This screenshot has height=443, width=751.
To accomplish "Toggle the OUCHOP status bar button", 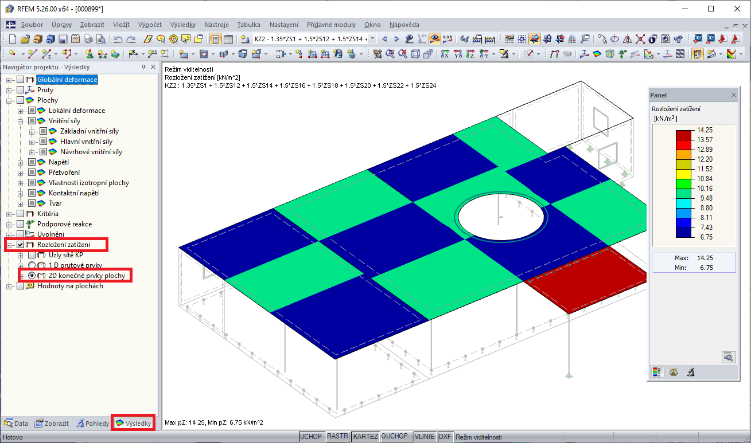I will 396,437.
